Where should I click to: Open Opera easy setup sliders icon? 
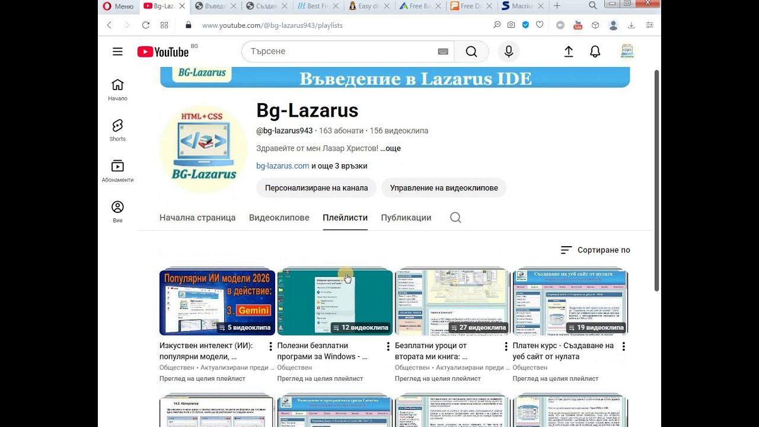tap(650, 25)
